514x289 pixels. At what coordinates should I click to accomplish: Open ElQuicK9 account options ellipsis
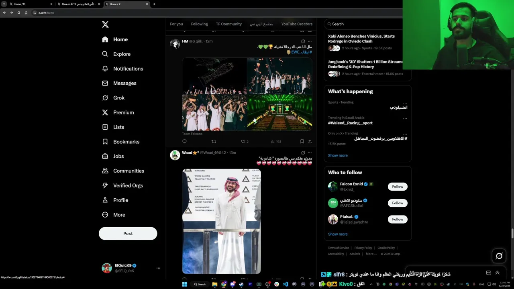(x=158, y=268)
